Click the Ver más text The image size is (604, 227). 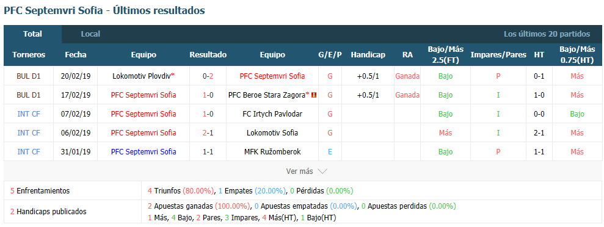pos(299,171)
